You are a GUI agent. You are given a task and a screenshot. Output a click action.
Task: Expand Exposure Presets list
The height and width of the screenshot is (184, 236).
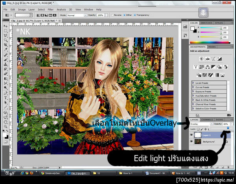click(x=193, y=91)
